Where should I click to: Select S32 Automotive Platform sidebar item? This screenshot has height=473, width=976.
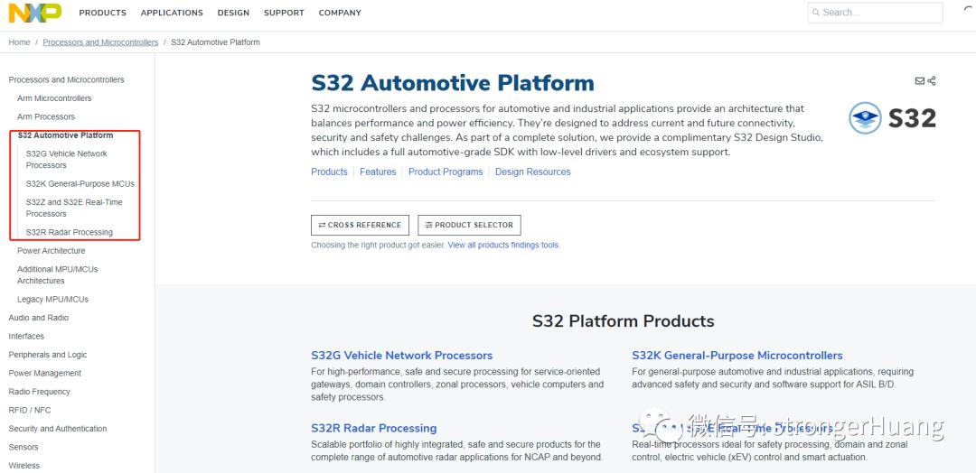pos(65,134)
